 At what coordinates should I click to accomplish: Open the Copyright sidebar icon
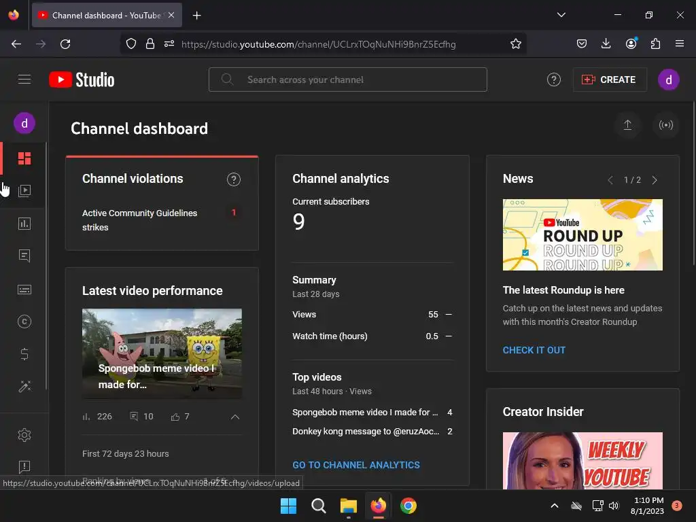[24, 321]
